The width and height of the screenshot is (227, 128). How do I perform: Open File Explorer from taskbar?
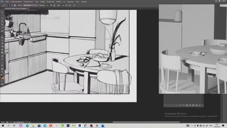pyautogui.click(x=33, y=126)
